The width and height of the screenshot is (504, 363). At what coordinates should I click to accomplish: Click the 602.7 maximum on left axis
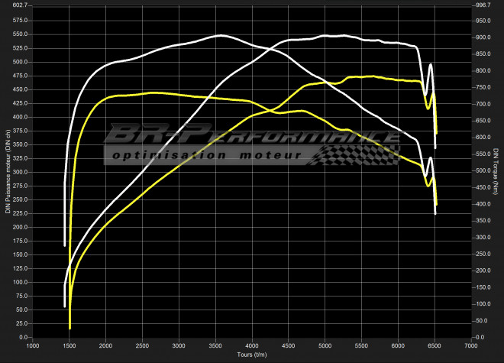[21, 5]
